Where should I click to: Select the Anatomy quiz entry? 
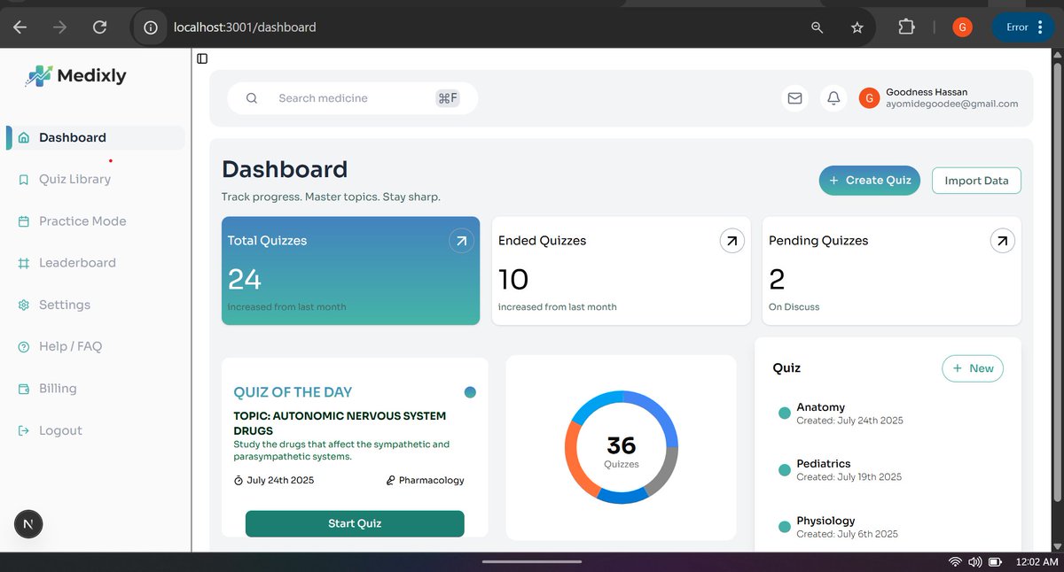click(x=888, y=414)
